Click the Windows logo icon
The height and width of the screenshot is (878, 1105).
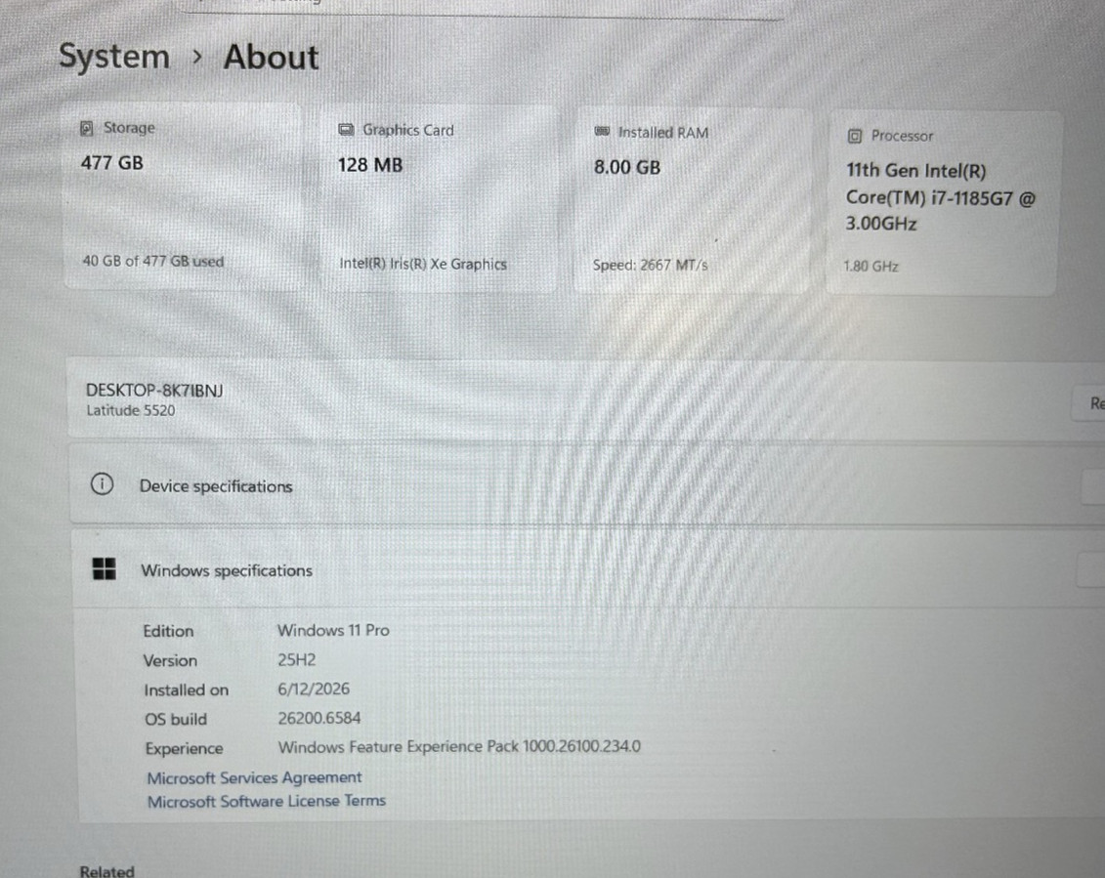pyautogui.click(x=105, y=568)
